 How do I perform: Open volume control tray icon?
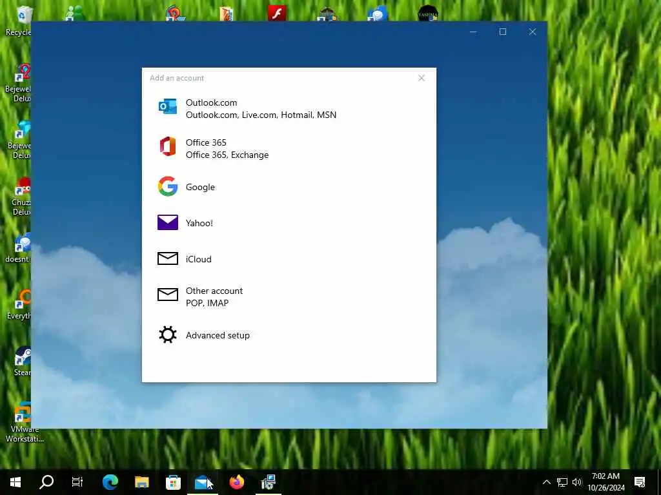(576, 482)
